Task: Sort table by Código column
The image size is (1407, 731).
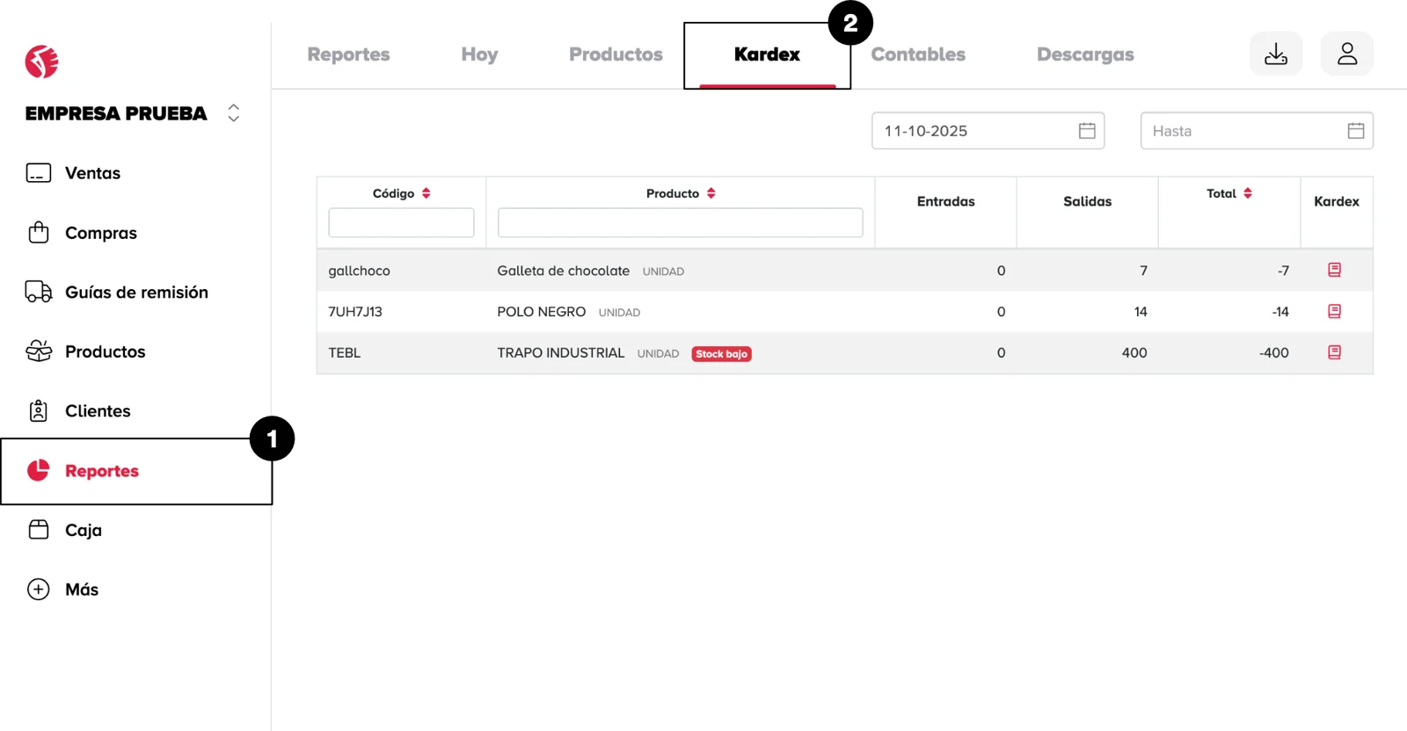Action: 426,193
